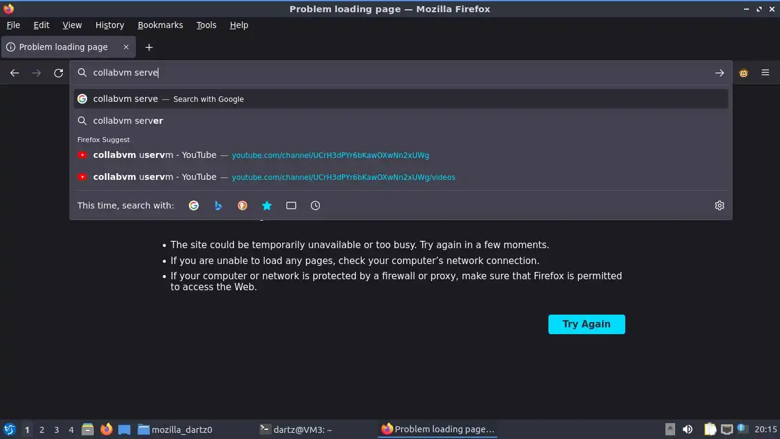Click the Firefox logo in the title bar
Screen dimensions: 780x439
pyautogui.click(x=9, y=9)
